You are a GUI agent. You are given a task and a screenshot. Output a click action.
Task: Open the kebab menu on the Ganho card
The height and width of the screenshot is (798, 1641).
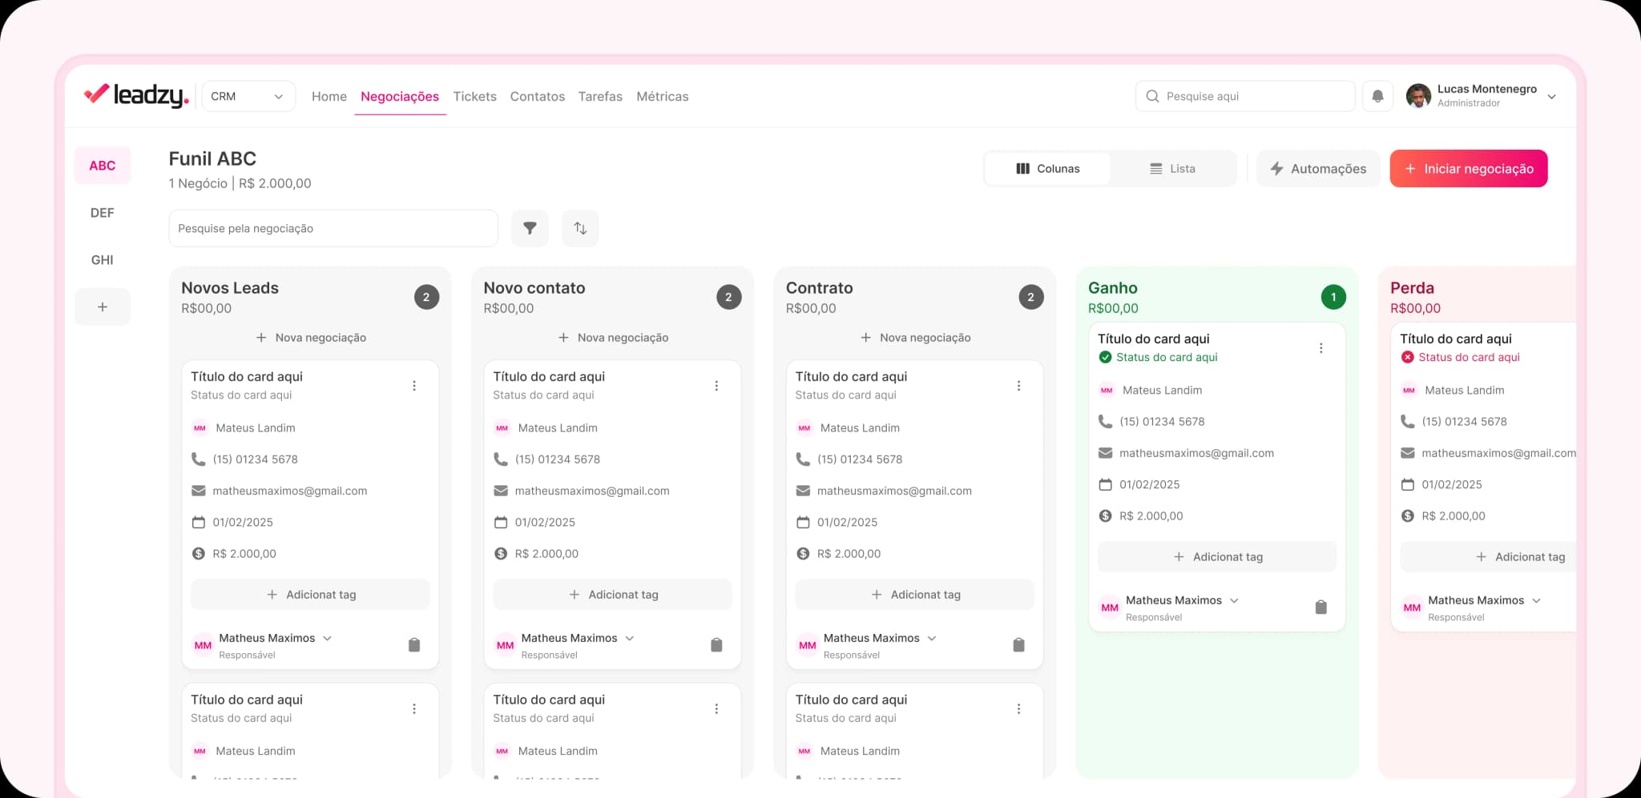coord(1321,348)
